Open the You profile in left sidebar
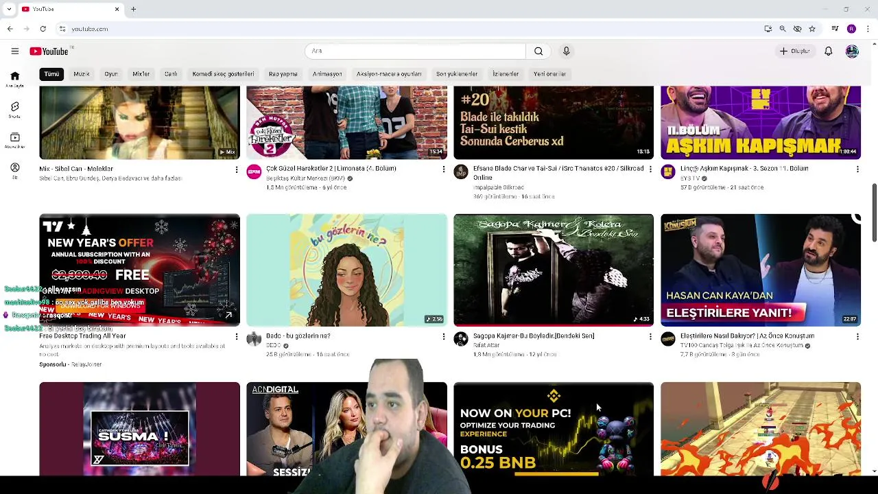Screen dimensions: 878x494 [14, 171]
